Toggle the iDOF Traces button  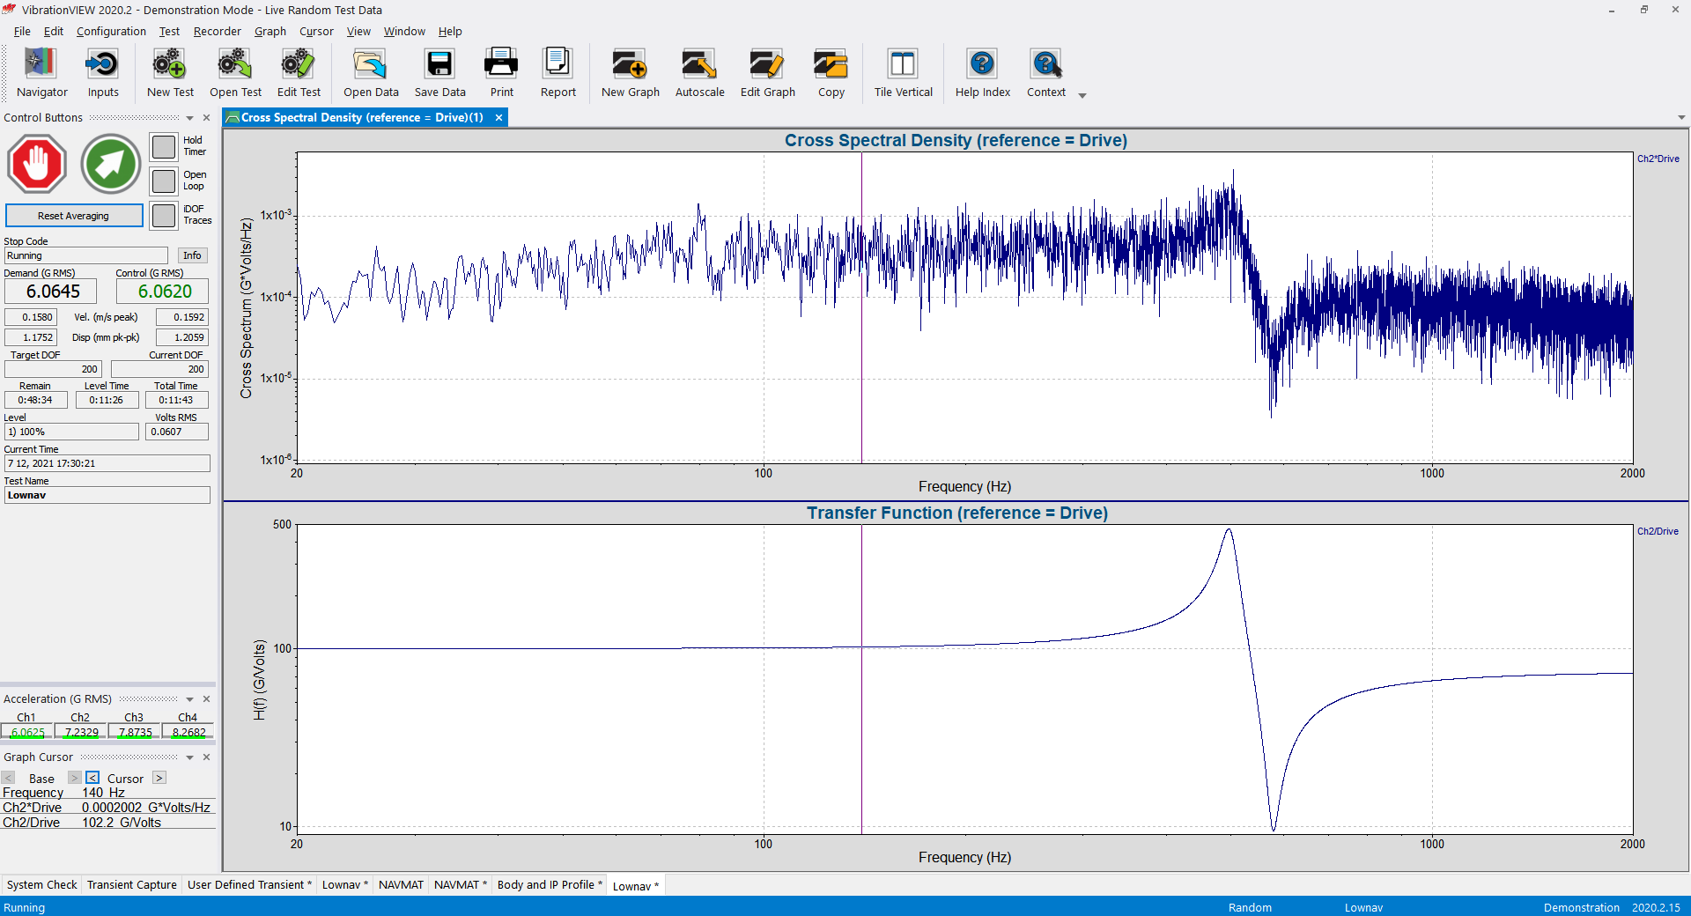[164, 215]
